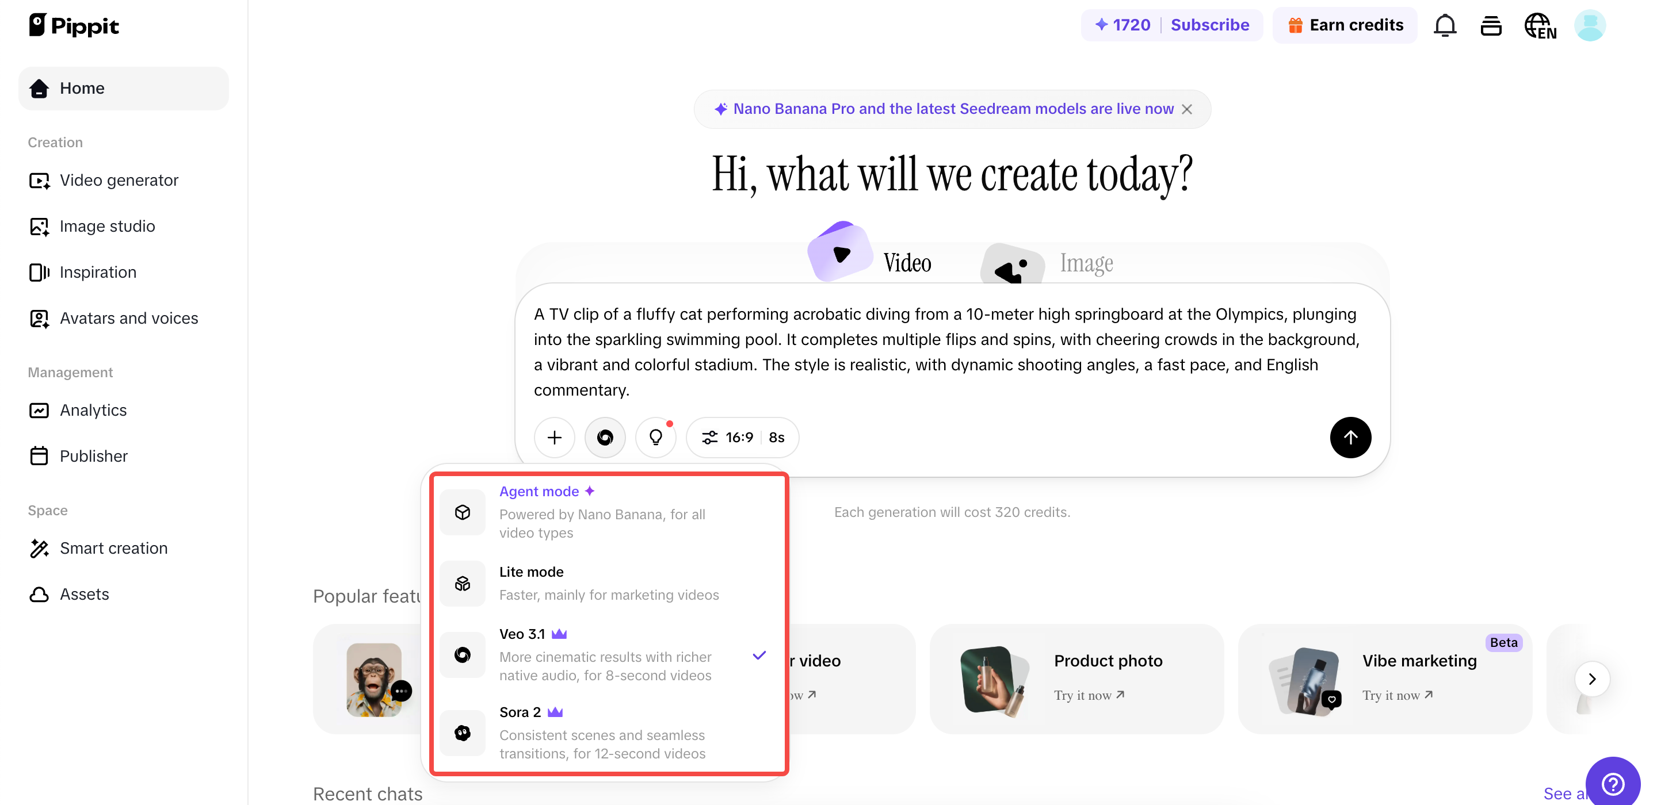Open the Publisher section
Image resolution: width=1657 pixels, height=805 pixels.
pos(94,456)
